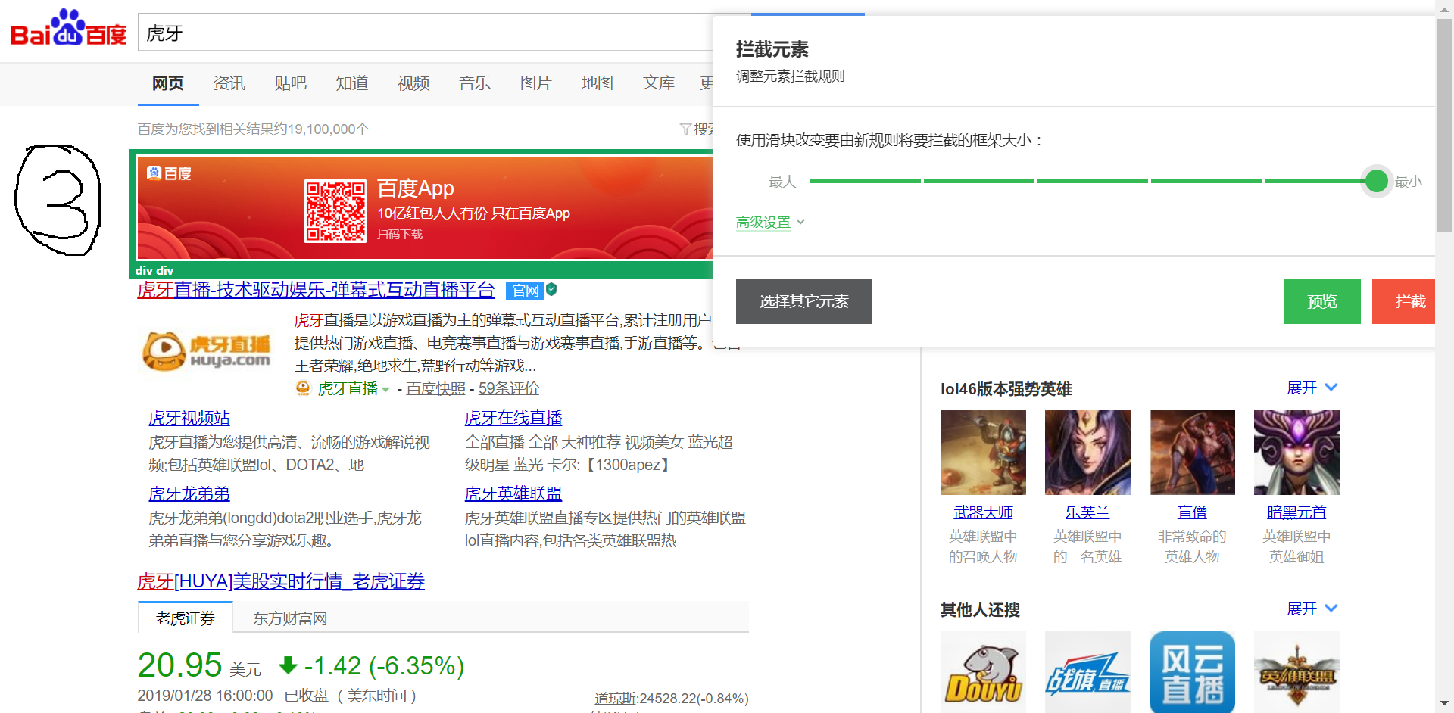The width and height of the screenshot is (1454, 713).
Task: Click the 虎牙直播 huya.com logo image
Action: pyautogui.click(x=208, y=350)
